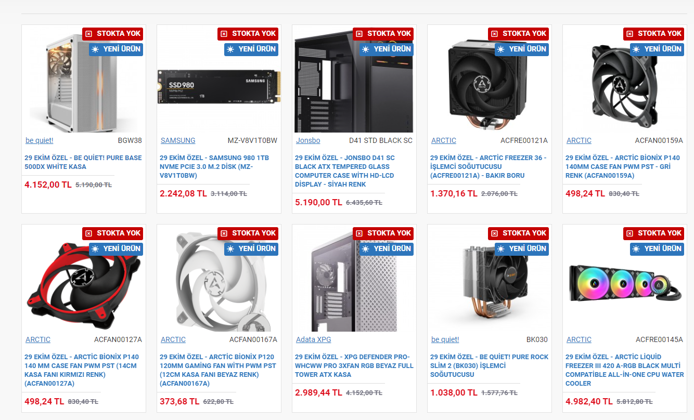Open the Adata XPG brand link
The height and width of the screenshot is (420, 694).
click(314, 339)
